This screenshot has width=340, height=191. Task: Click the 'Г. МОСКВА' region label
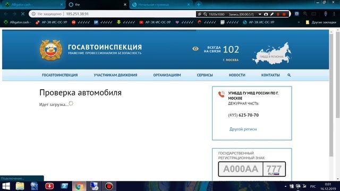[231, 60]
